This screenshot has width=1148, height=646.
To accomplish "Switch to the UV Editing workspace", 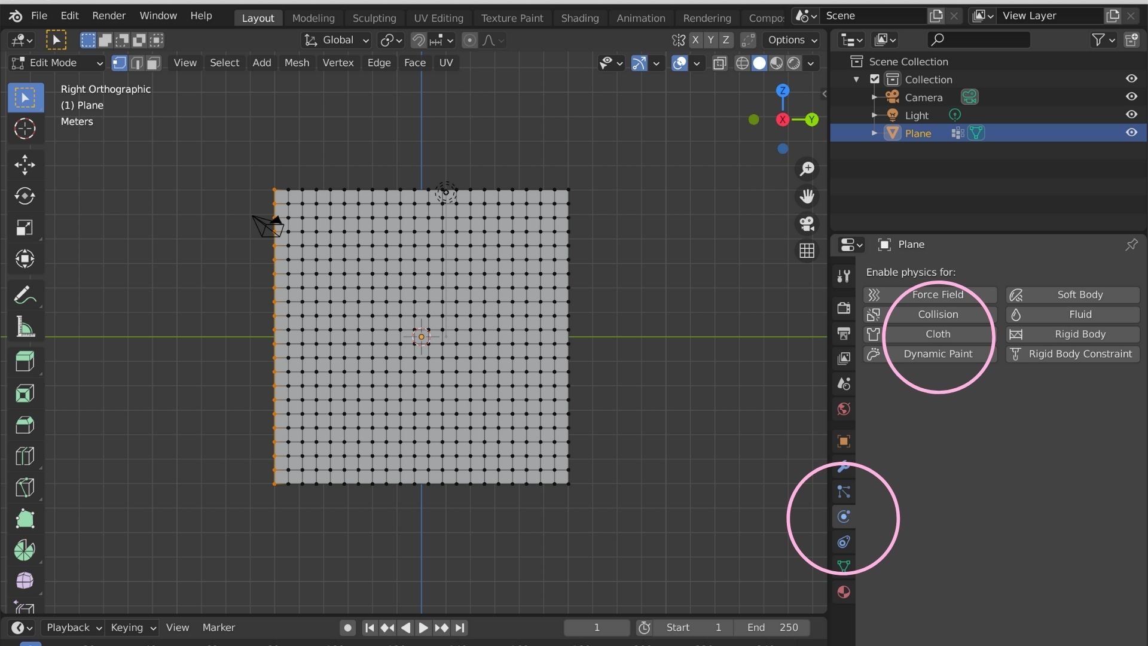I will 438,17.
